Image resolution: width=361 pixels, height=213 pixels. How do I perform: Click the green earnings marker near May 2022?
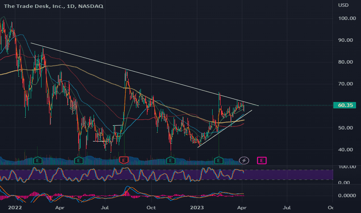pos(79,160)
